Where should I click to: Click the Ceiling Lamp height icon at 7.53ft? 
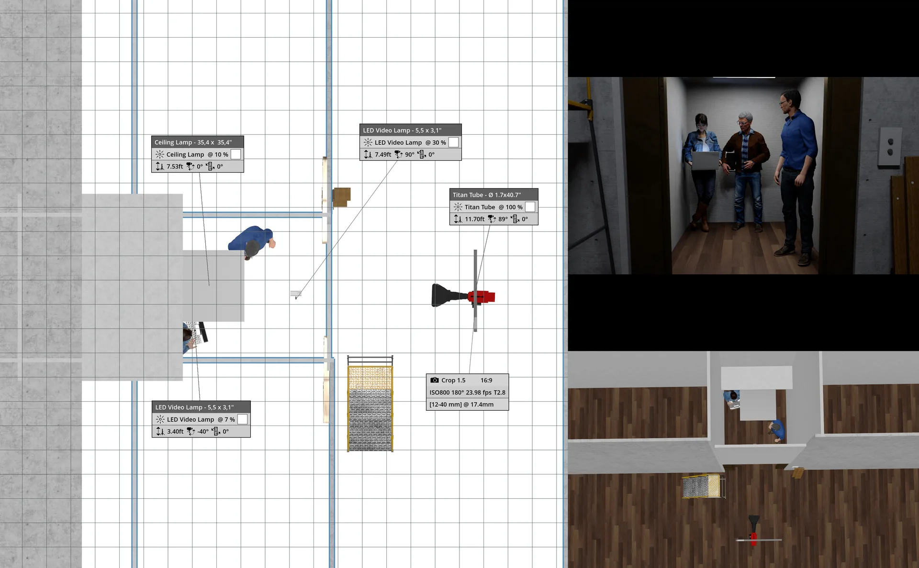[x=160, y=166]
